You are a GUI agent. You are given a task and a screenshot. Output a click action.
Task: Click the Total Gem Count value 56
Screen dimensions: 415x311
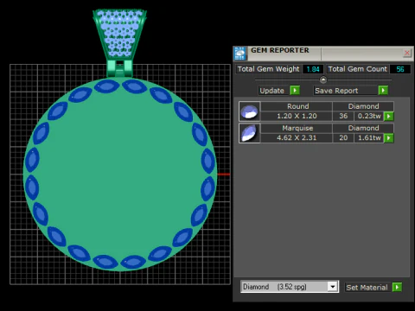pos(400,69)
